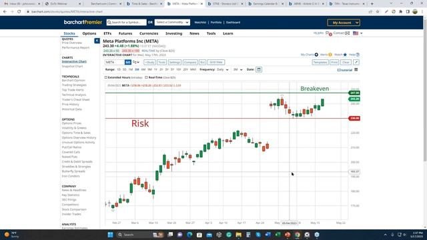Click the Print button

pos(334,62)
